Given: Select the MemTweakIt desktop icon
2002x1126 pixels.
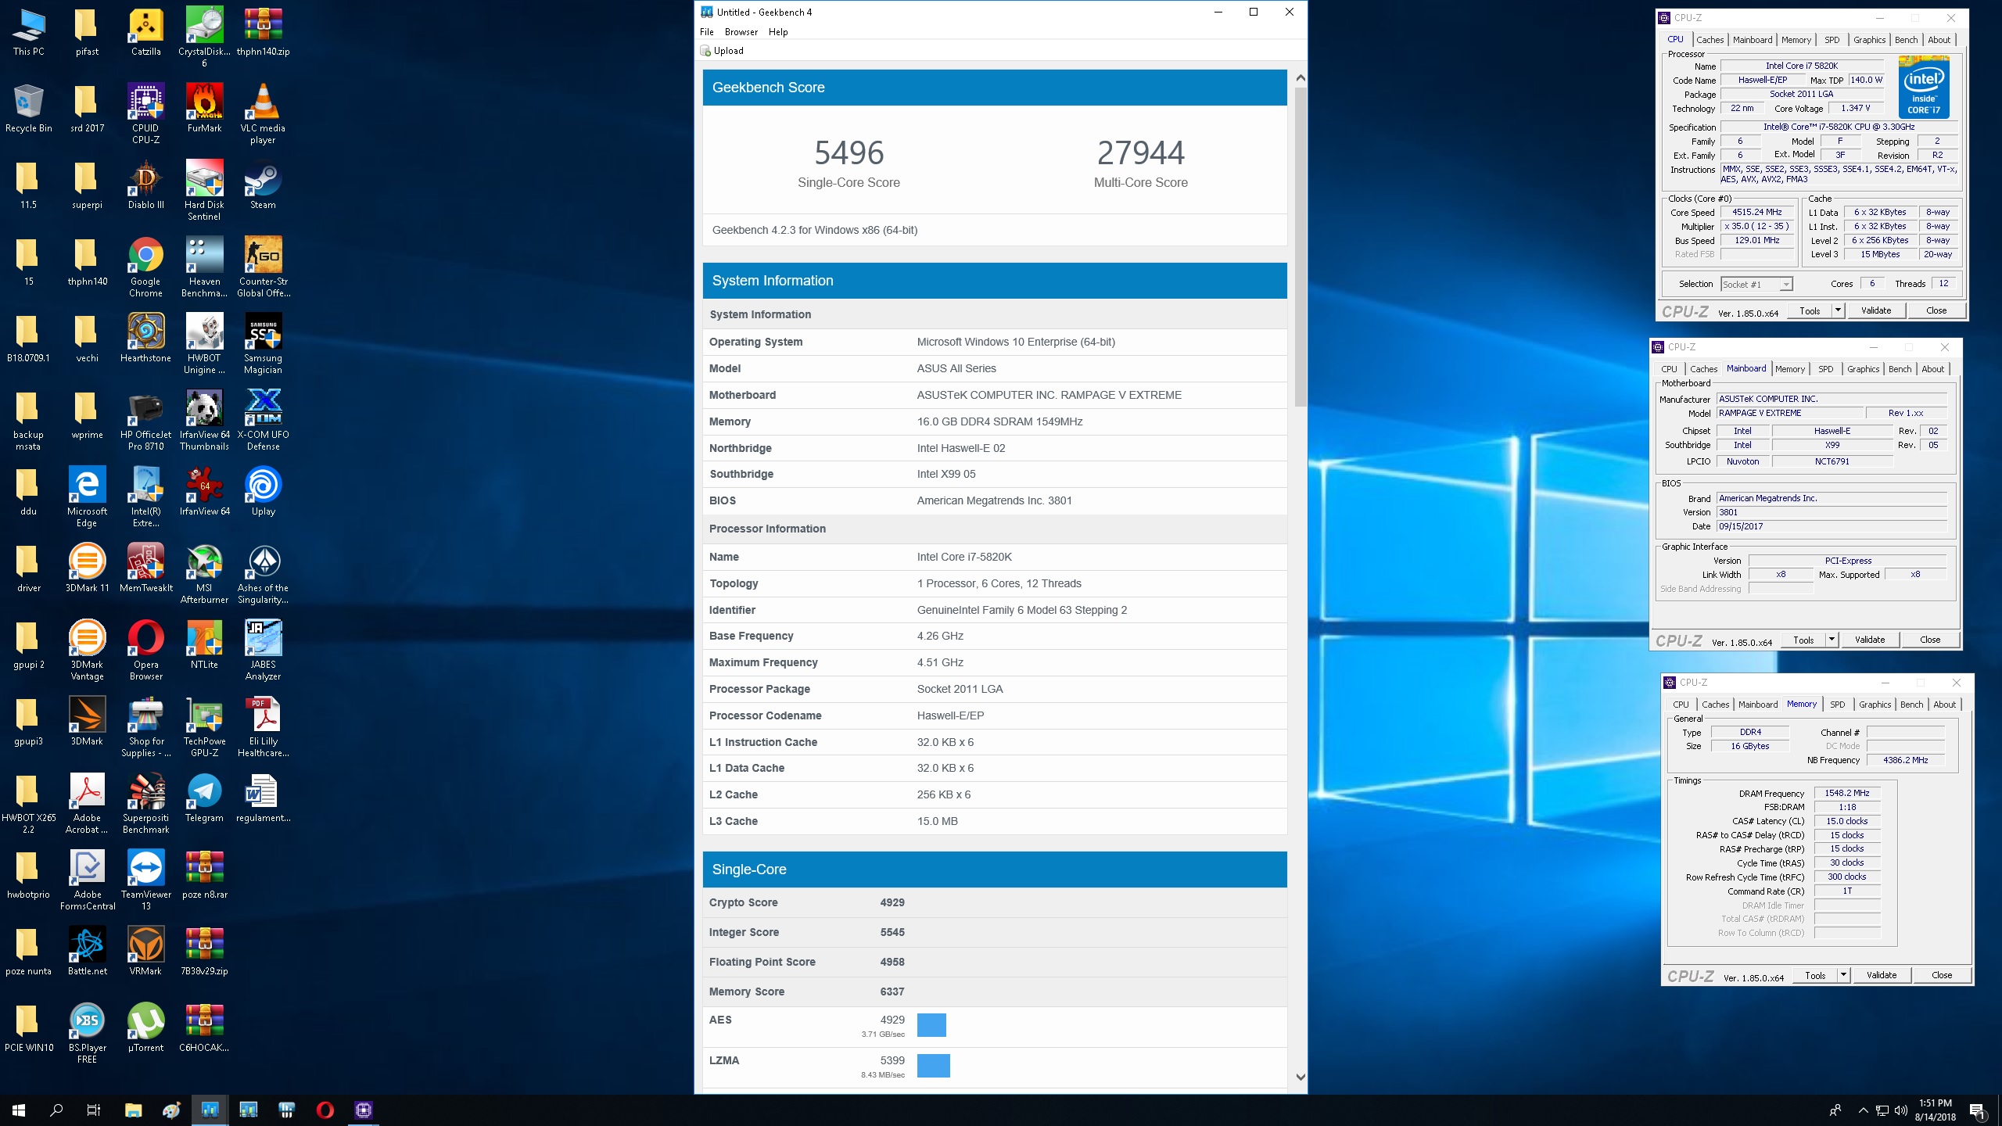Looking at the screenshot, I should coord(146,569).
